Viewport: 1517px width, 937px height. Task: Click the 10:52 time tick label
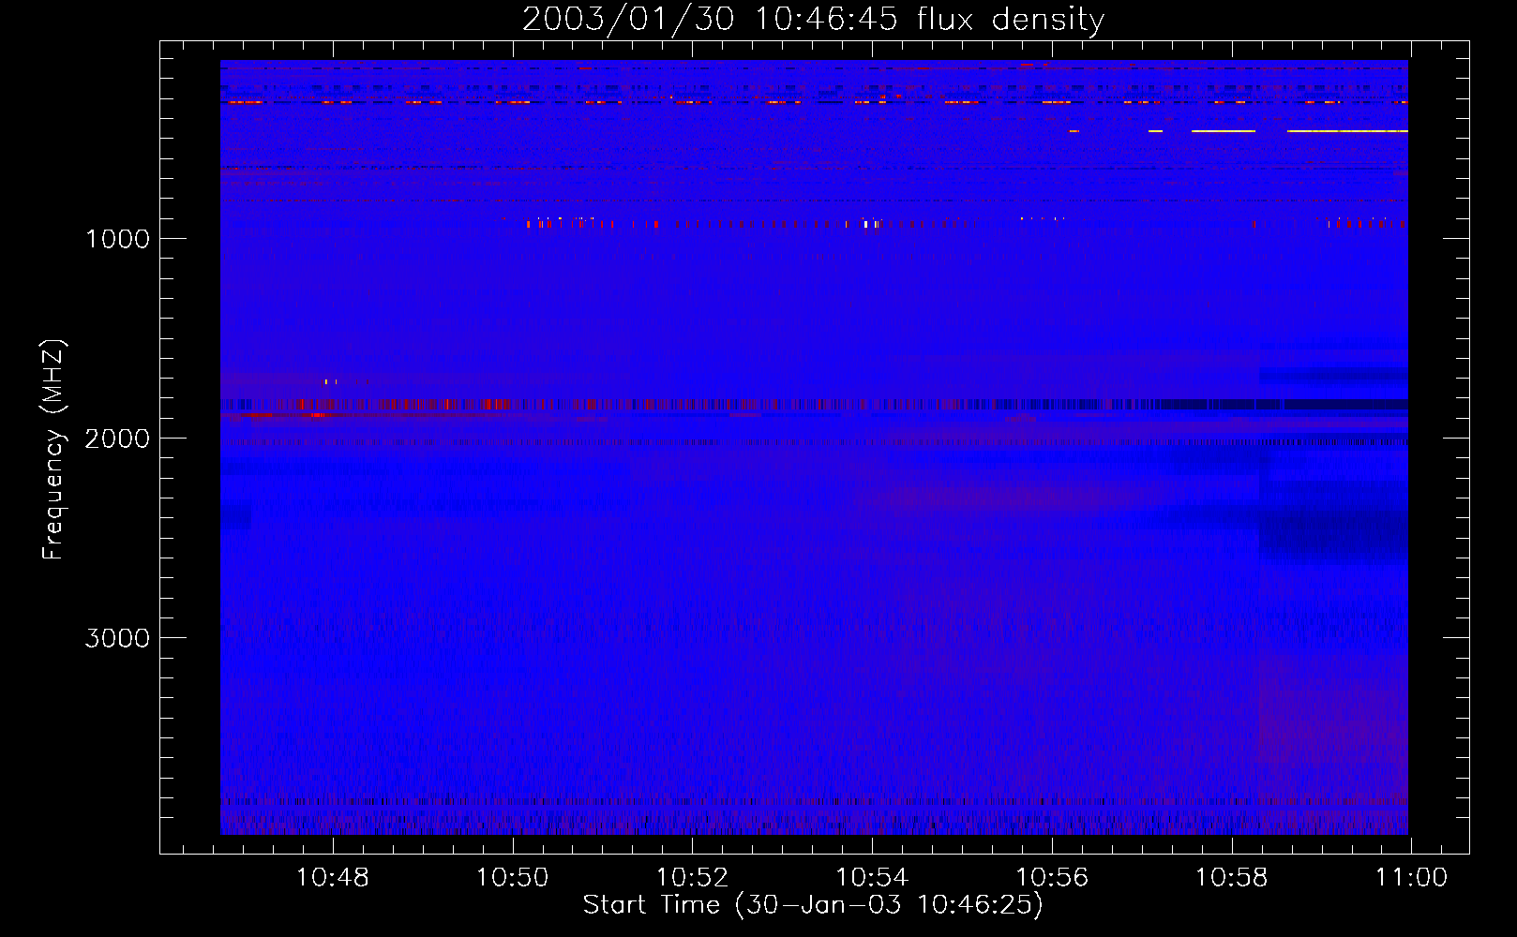[693, 878]
